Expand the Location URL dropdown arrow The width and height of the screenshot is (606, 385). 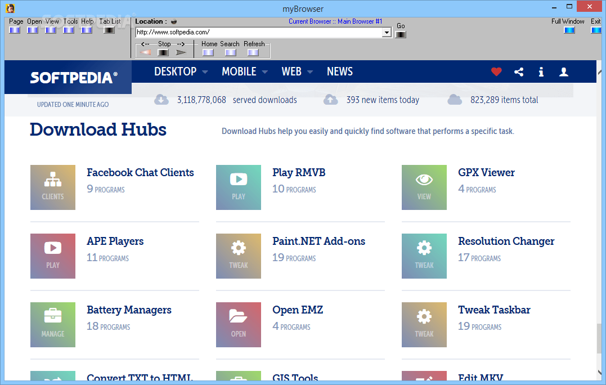[x=387, y=33]
